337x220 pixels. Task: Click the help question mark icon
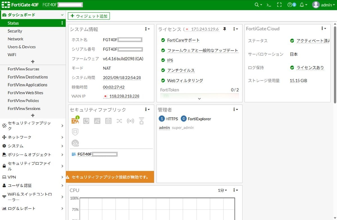[x=290, y=5]
